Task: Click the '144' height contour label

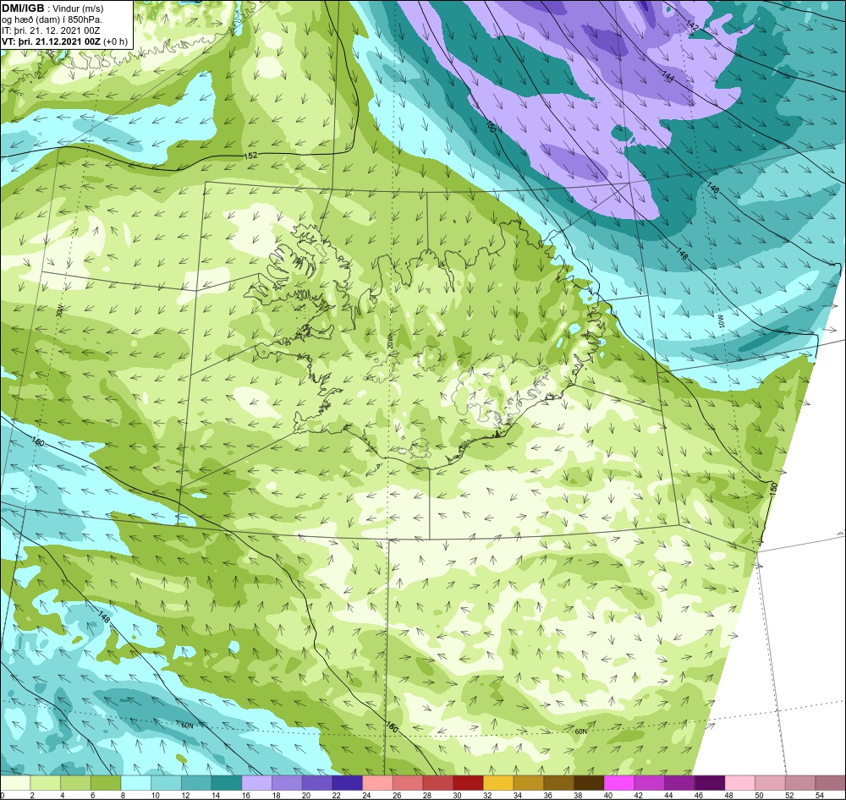Action: tap(668, 77)
